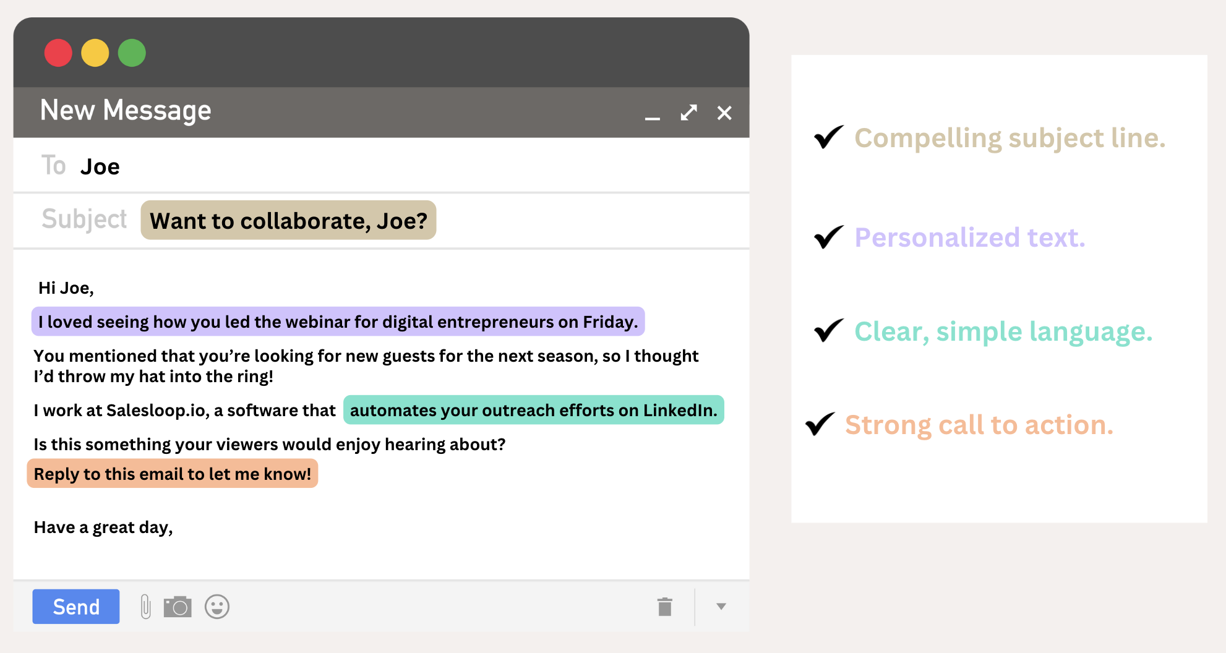Click the yellow traffic light circle

95,53
